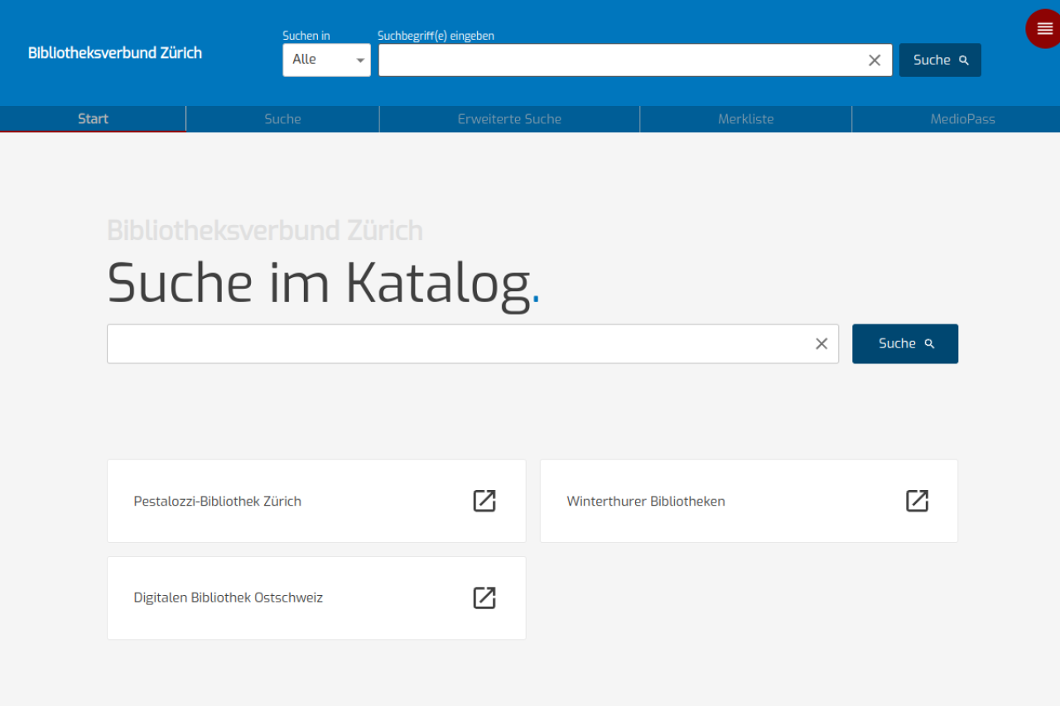Open Pestalozzi-Bibliothek Zürich link
The width and height of the screenshot is (1060, 706).
pos(218,501)
